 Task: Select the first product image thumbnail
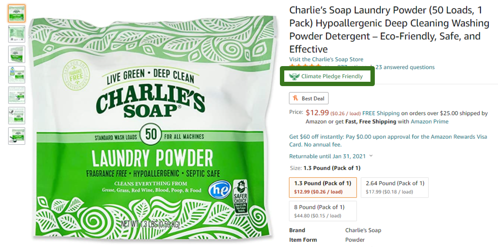click(17, 13)
